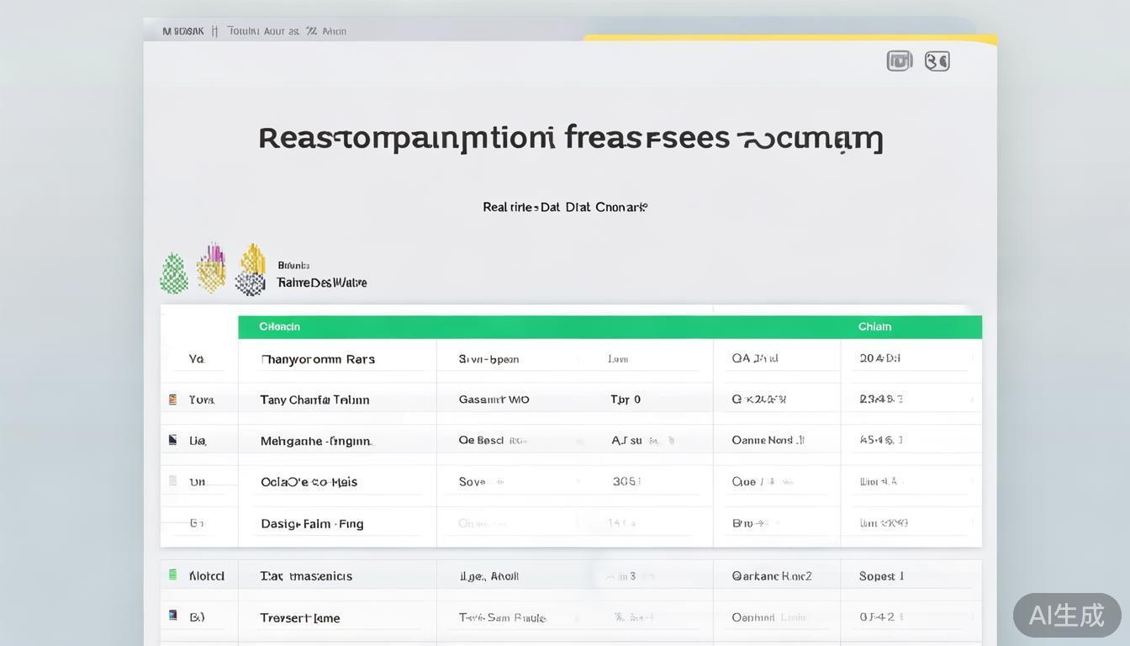1130x646 pixels.
Task: Open the grid view icon near top right
Action: click(898, 60)
